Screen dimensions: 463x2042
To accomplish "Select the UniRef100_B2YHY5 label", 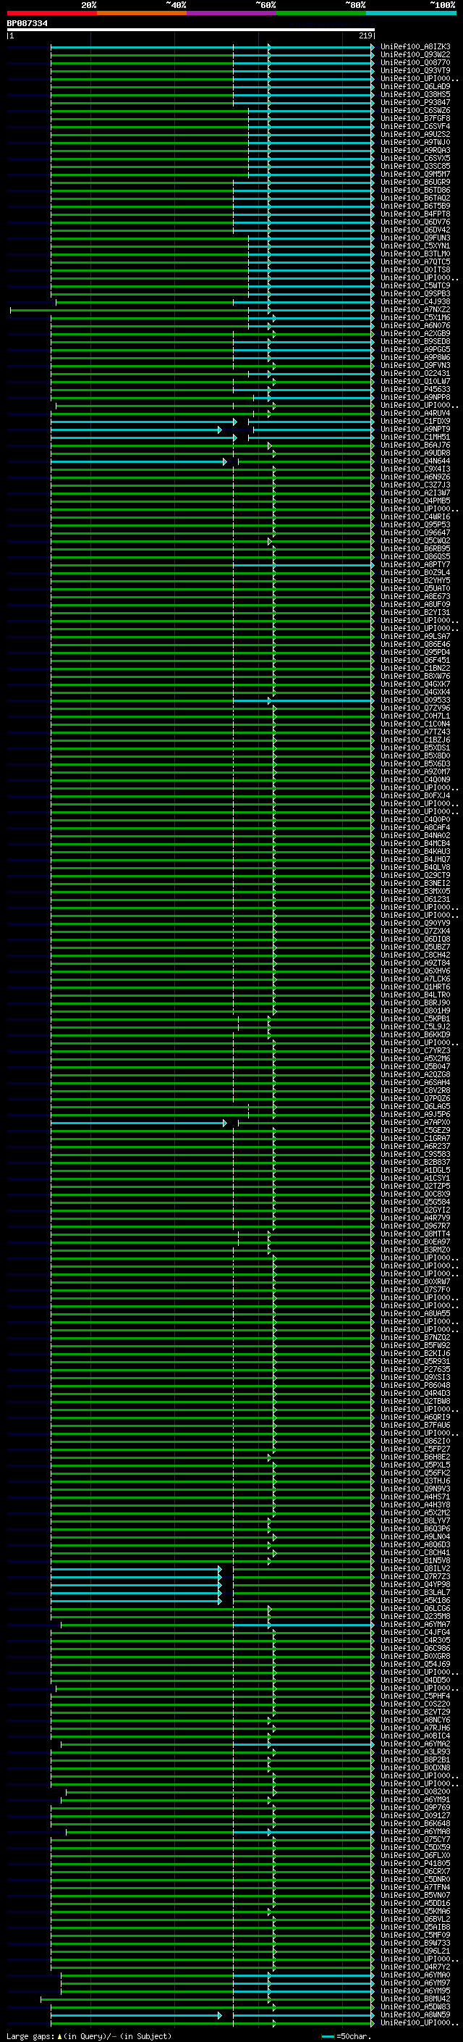I will (x=415, y=580).
